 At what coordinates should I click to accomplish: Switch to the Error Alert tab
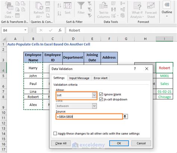[x=100, y=78]
